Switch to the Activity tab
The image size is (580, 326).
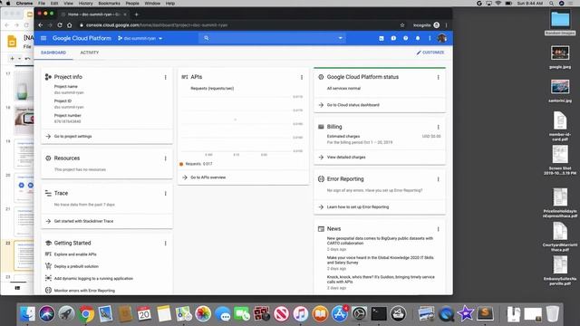(x=90, y=53)
